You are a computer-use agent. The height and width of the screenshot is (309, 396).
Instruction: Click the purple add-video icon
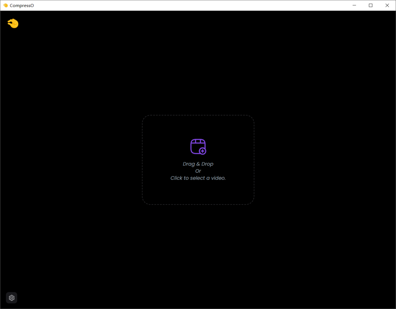point(198,146)
